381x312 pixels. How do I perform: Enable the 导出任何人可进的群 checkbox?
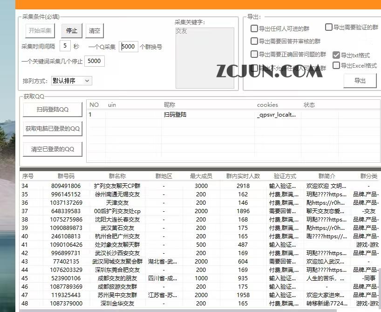click(x=254, y=28)
